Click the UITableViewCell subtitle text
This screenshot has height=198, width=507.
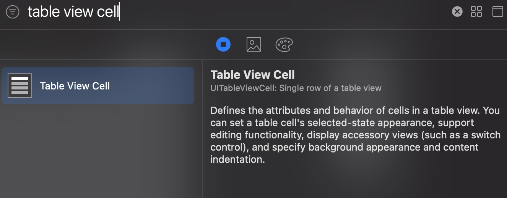(296, 88)
